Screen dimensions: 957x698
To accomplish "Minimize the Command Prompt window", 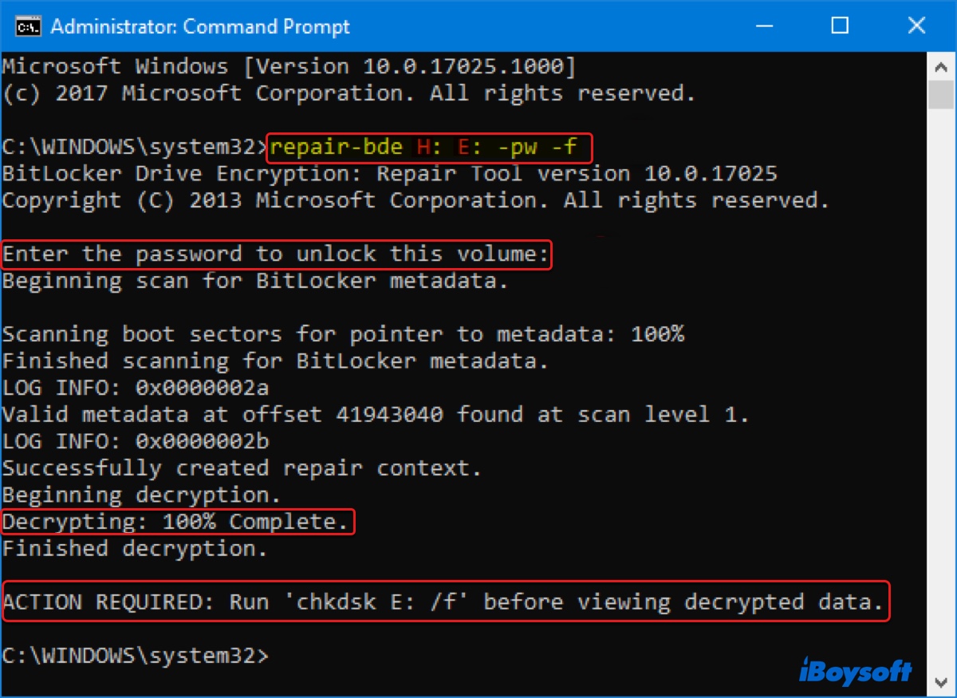I will [x=764, y=26].
